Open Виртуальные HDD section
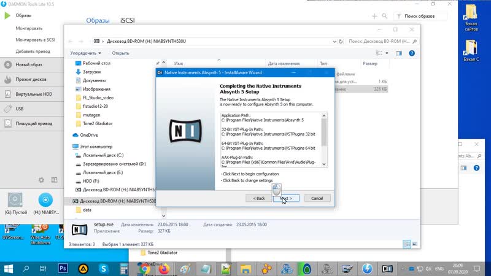The height and width of the screenshot is (276, 491). (x=34, y=94)
